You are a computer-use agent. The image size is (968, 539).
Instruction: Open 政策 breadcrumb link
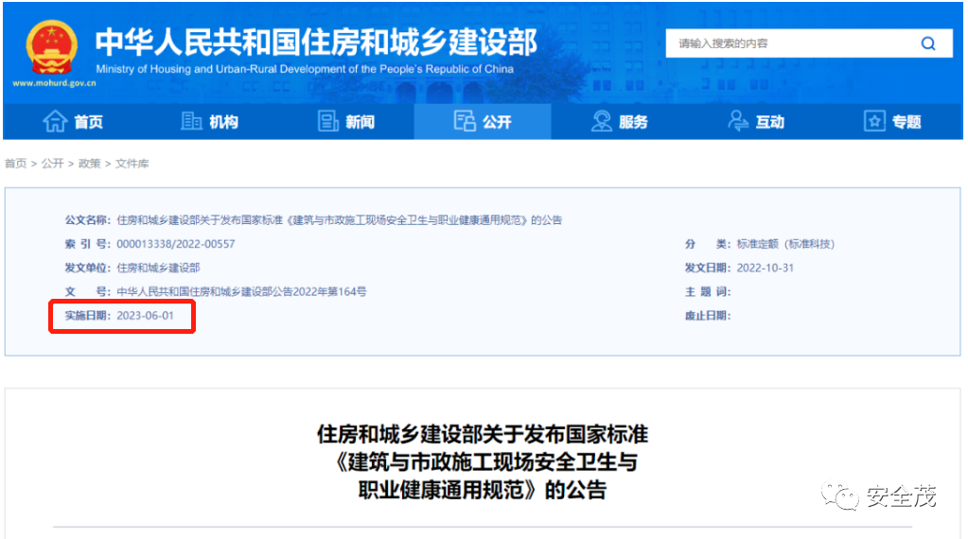(x=89, y=164)
